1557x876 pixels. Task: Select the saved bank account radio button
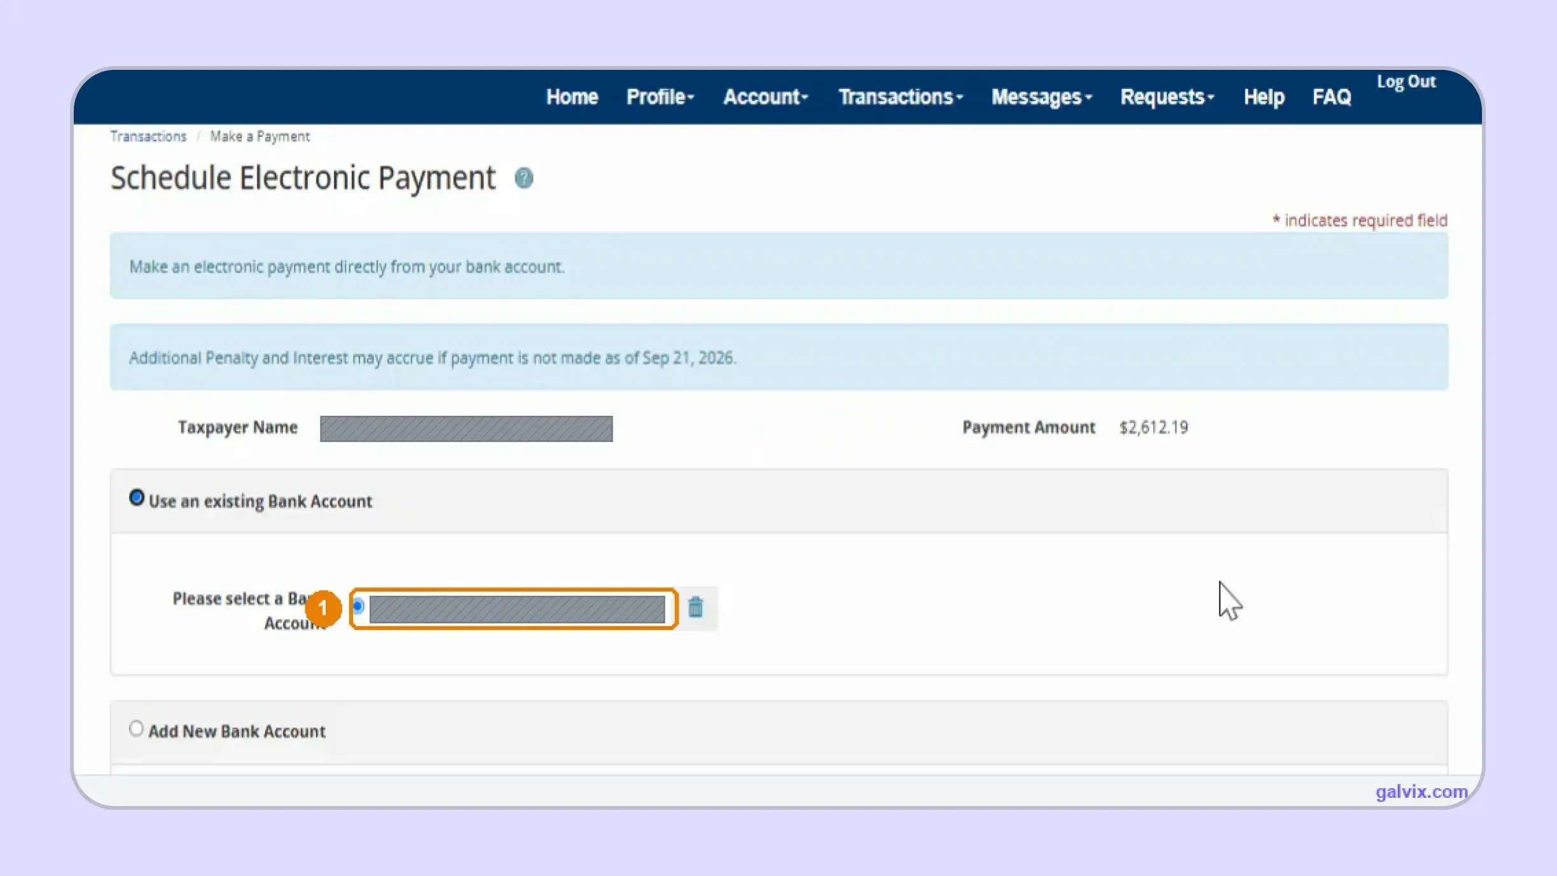tap(358, 606)
